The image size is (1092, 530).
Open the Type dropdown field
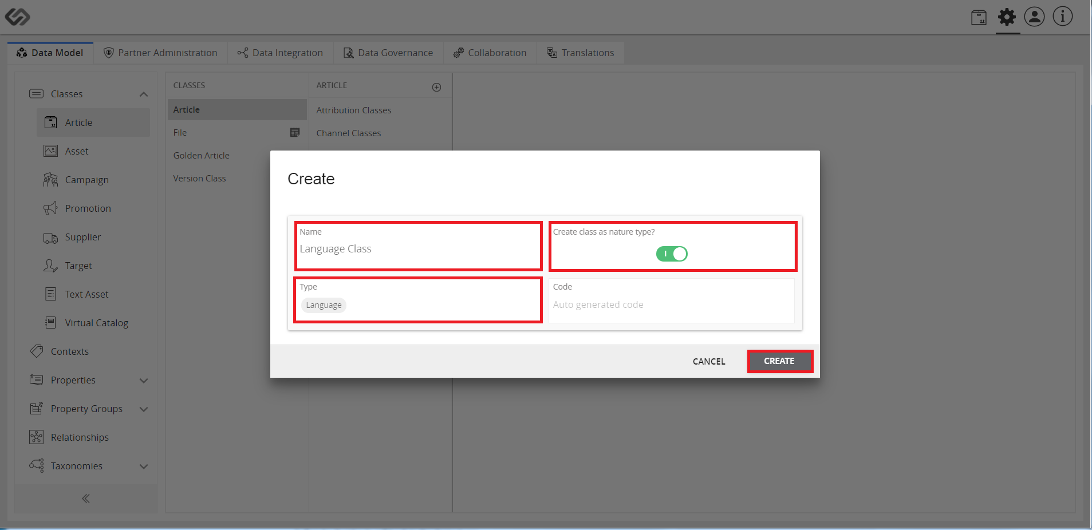pos(418,300)
